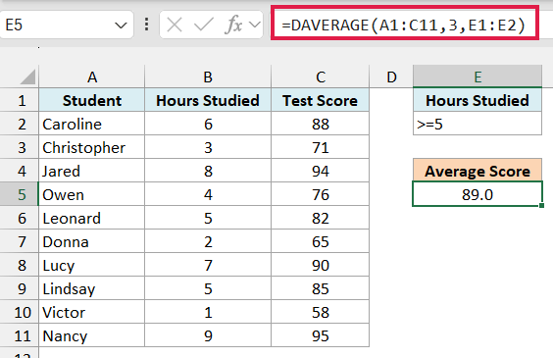Screen dimensions: 553x358
Task: Click Donna's test score 65
Action: click(x=321, y=242)
